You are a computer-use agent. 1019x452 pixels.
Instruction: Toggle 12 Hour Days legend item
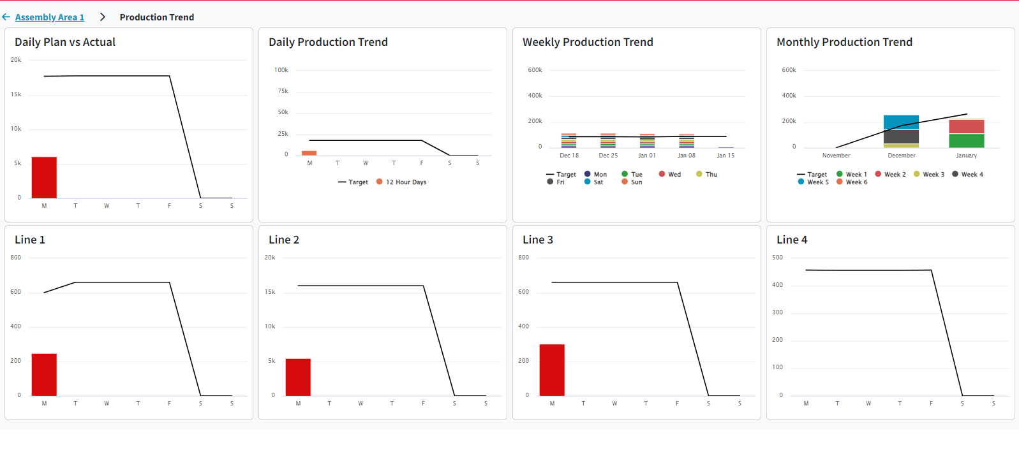pos(401,182)
